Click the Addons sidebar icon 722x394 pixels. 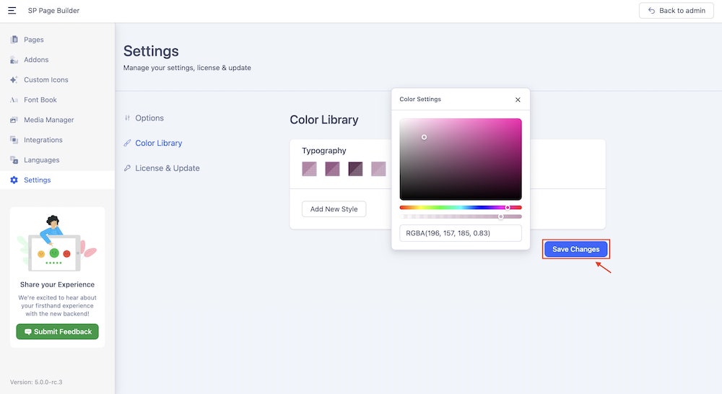(14, 60)
